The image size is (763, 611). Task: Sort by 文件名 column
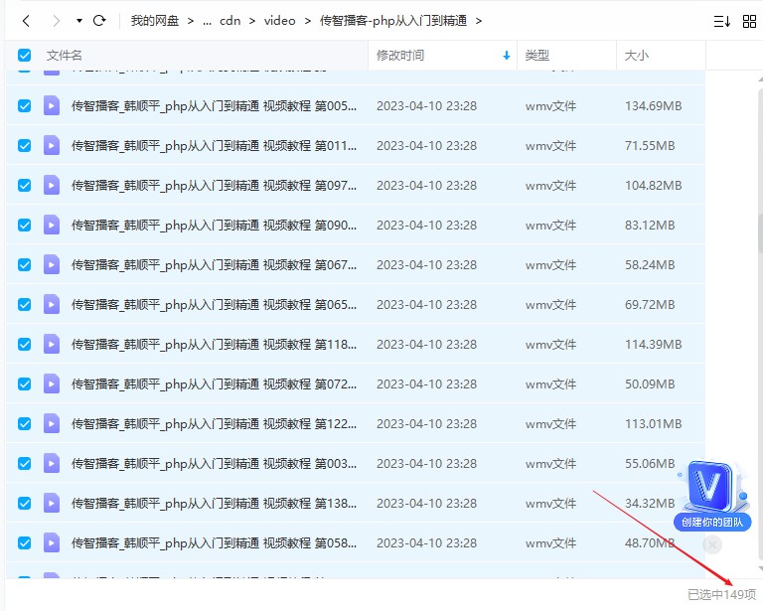(x=64, y=56)
